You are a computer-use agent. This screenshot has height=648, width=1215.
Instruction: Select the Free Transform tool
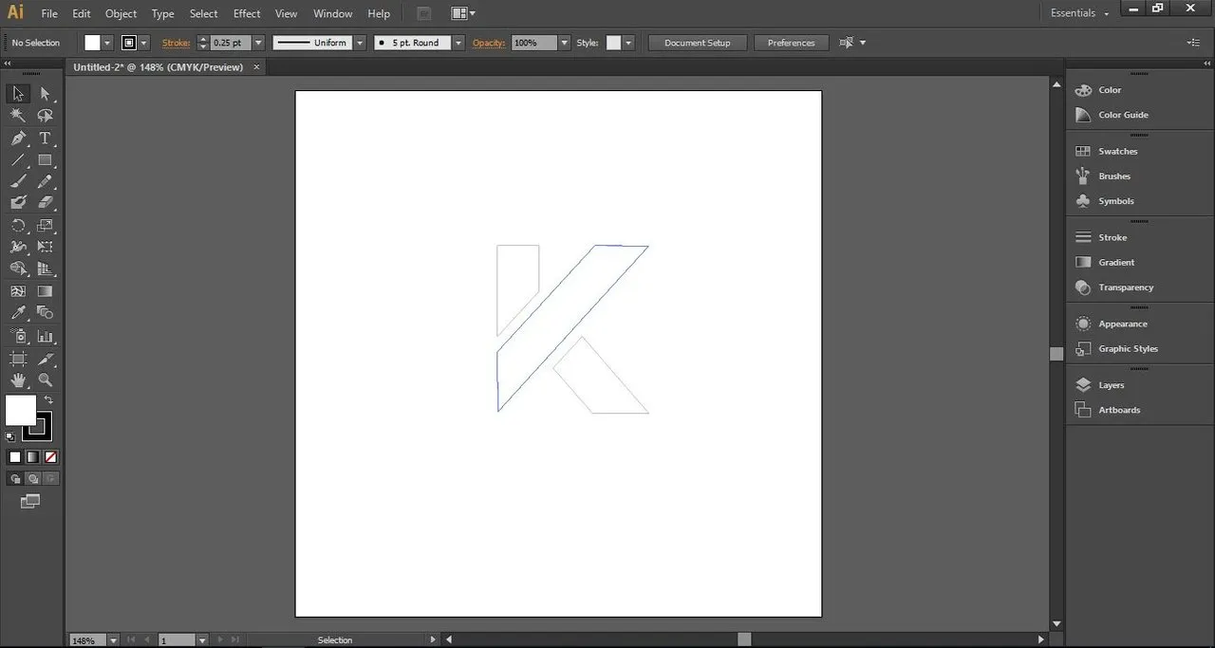(45, 247)
